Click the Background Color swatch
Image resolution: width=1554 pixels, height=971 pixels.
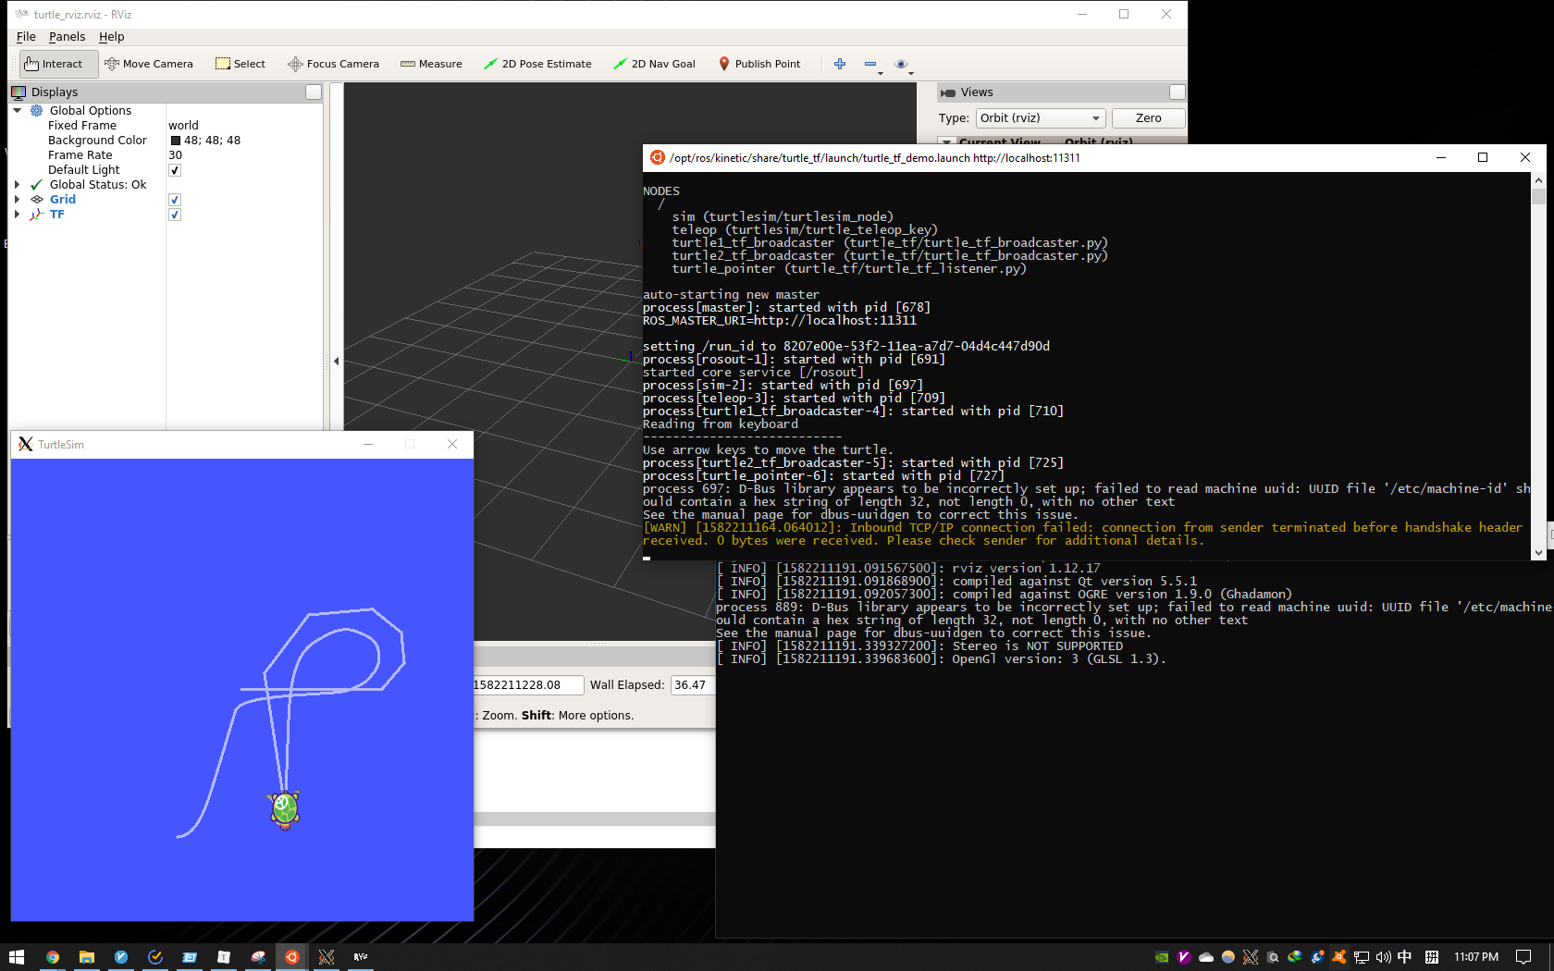[x=176, y=141]
